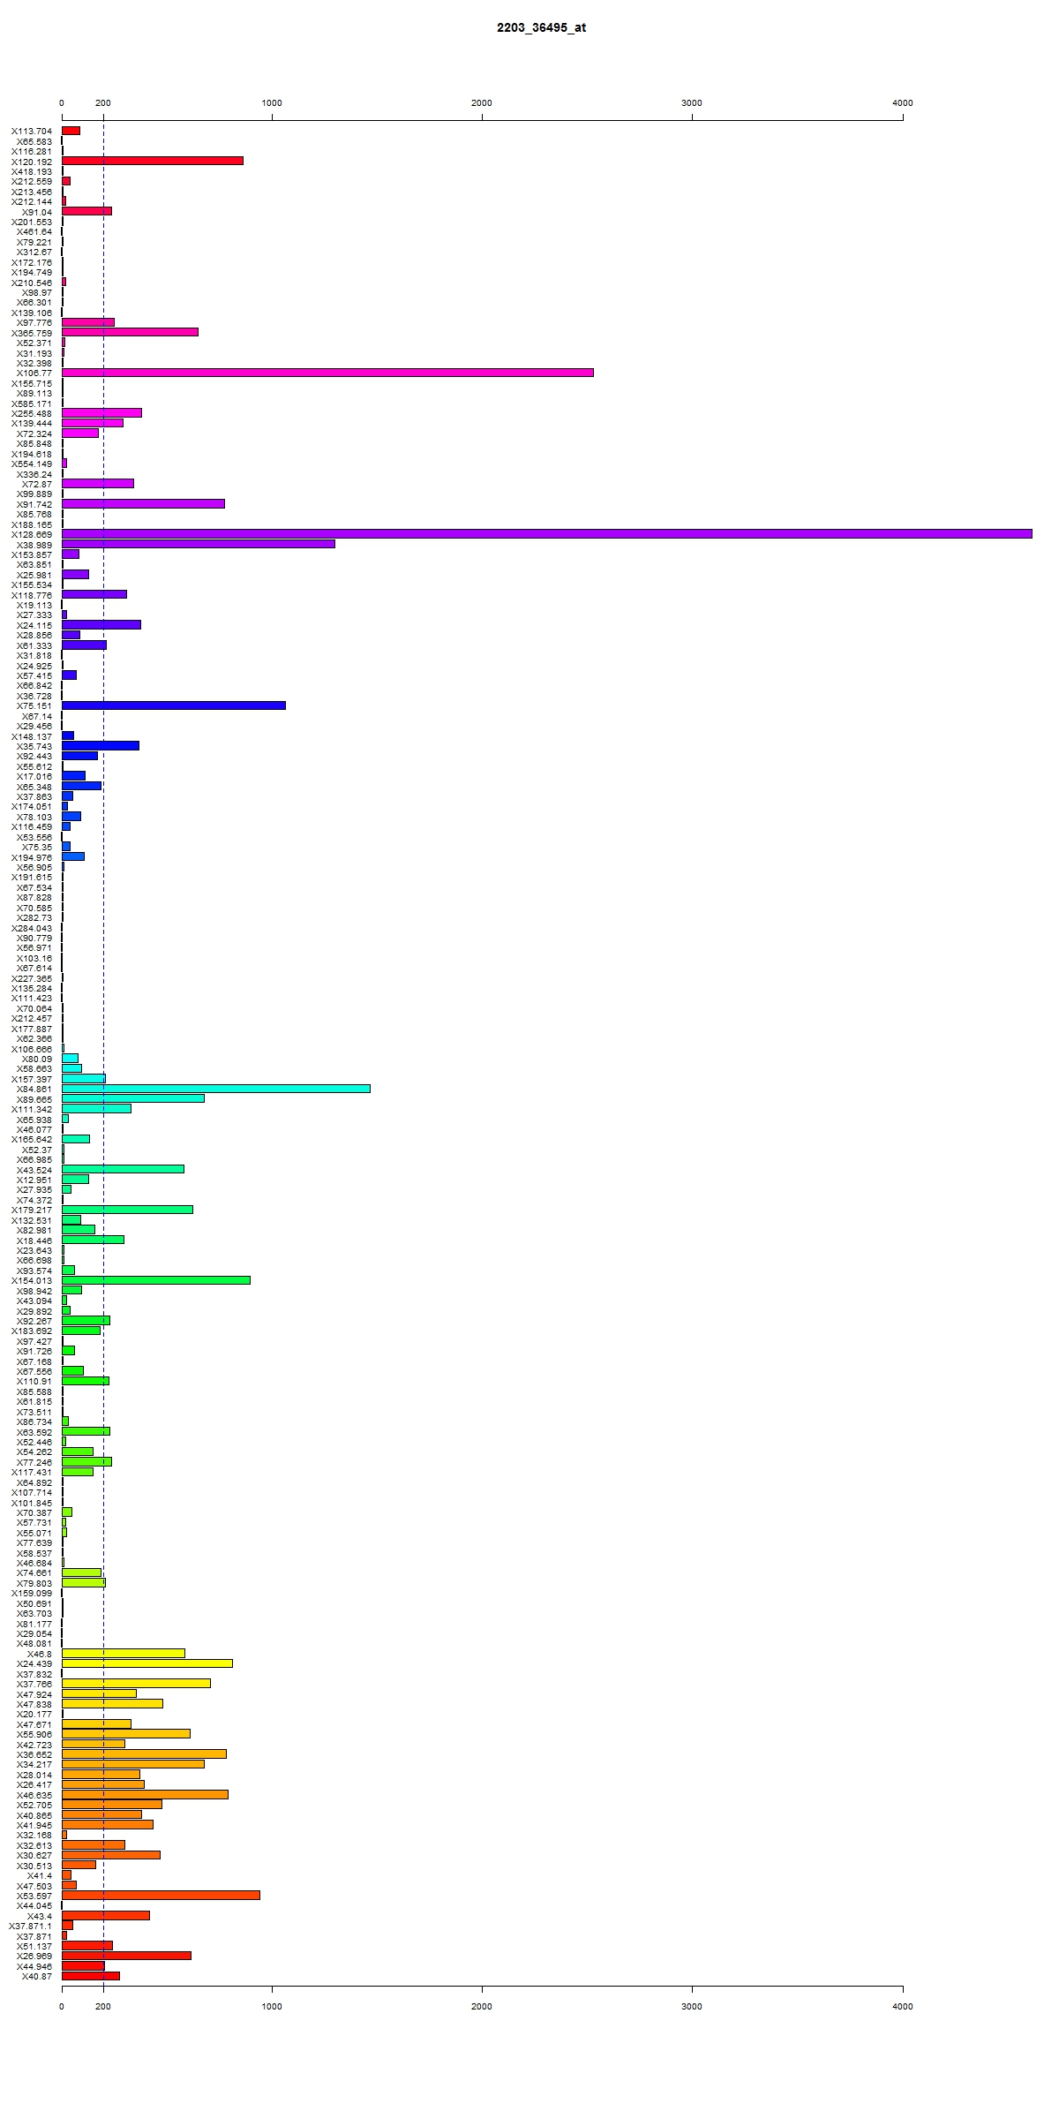
Task: Click the red bar for X26.969
Action: point(126,1956)
